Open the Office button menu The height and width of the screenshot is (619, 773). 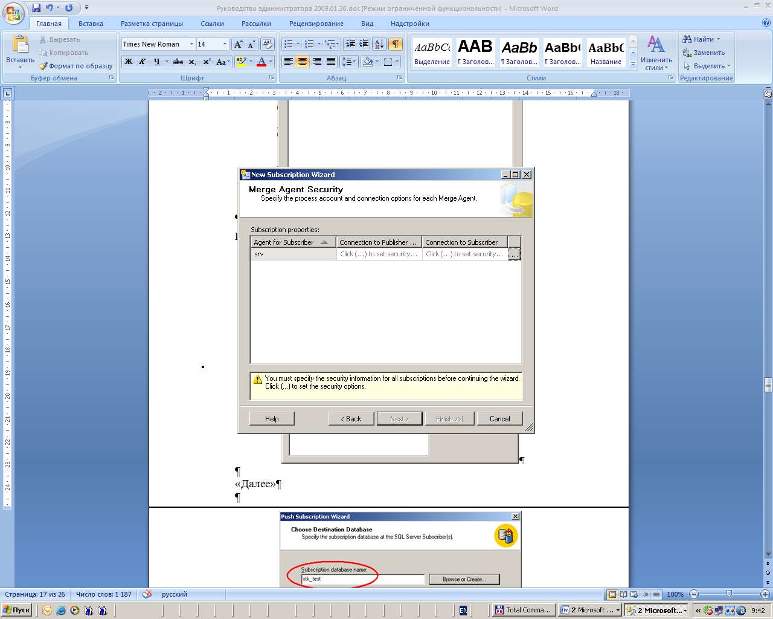tap(13, 13)
